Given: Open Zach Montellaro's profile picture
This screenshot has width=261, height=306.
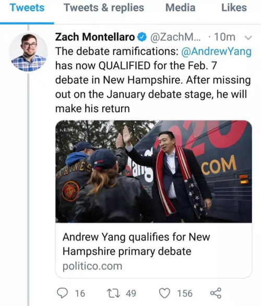Looking at the screenshot, I should pyautogui.click(x=29, y=52).
